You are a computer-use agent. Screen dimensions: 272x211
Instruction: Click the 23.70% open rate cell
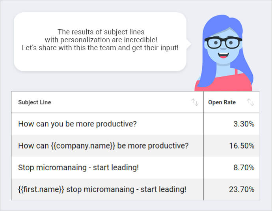(231, 189)
